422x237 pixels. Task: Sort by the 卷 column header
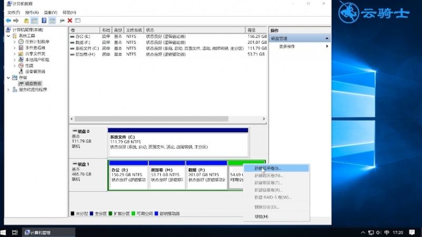(84, 30)
